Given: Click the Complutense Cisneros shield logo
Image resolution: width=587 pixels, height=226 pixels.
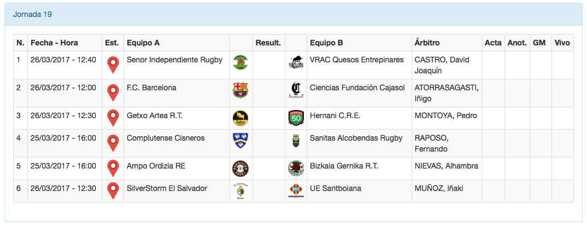Looking at the screenshot, I should click(x=240, y=141).
